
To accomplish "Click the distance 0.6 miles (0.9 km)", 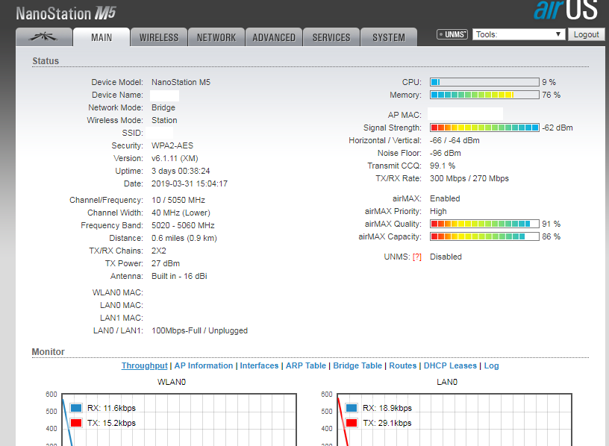I will (x=184, y=238).
